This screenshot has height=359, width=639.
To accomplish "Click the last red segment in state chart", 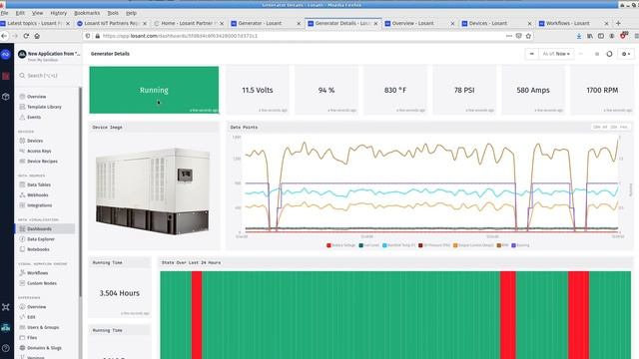I will [x=578, y=315].
